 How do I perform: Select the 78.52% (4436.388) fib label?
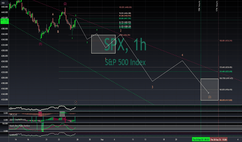(125, 13)
